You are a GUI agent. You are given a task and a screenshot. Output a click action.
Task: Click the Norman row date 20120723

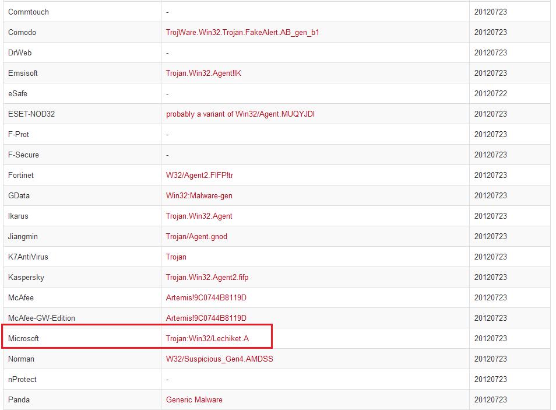[x=490, y=359]
